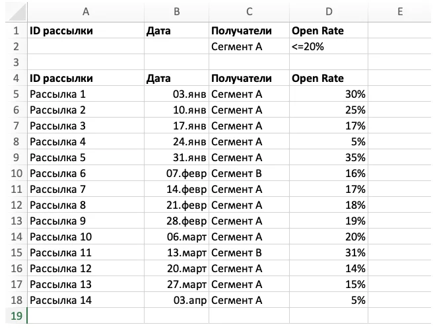Click the Получатели header in row 1
435x329 pixels.
249,30
